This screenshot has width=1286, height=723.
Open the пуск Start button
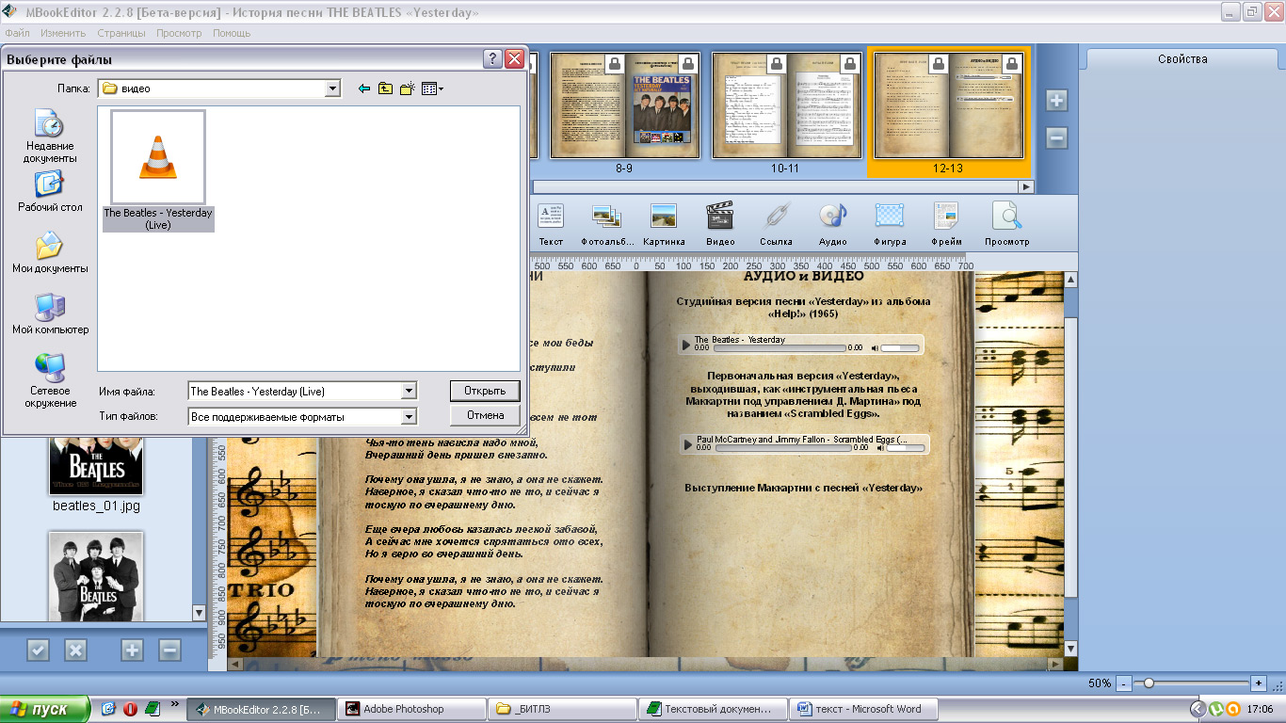[45, 709]
